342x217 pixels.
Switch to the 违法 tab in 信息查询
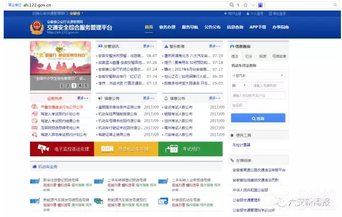click(235, 56)
